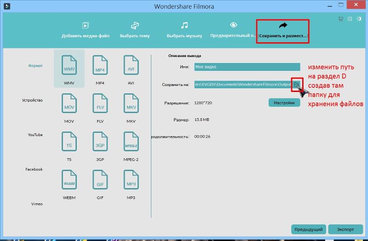Switch to the 'Устройство' export category

(32, 100)
